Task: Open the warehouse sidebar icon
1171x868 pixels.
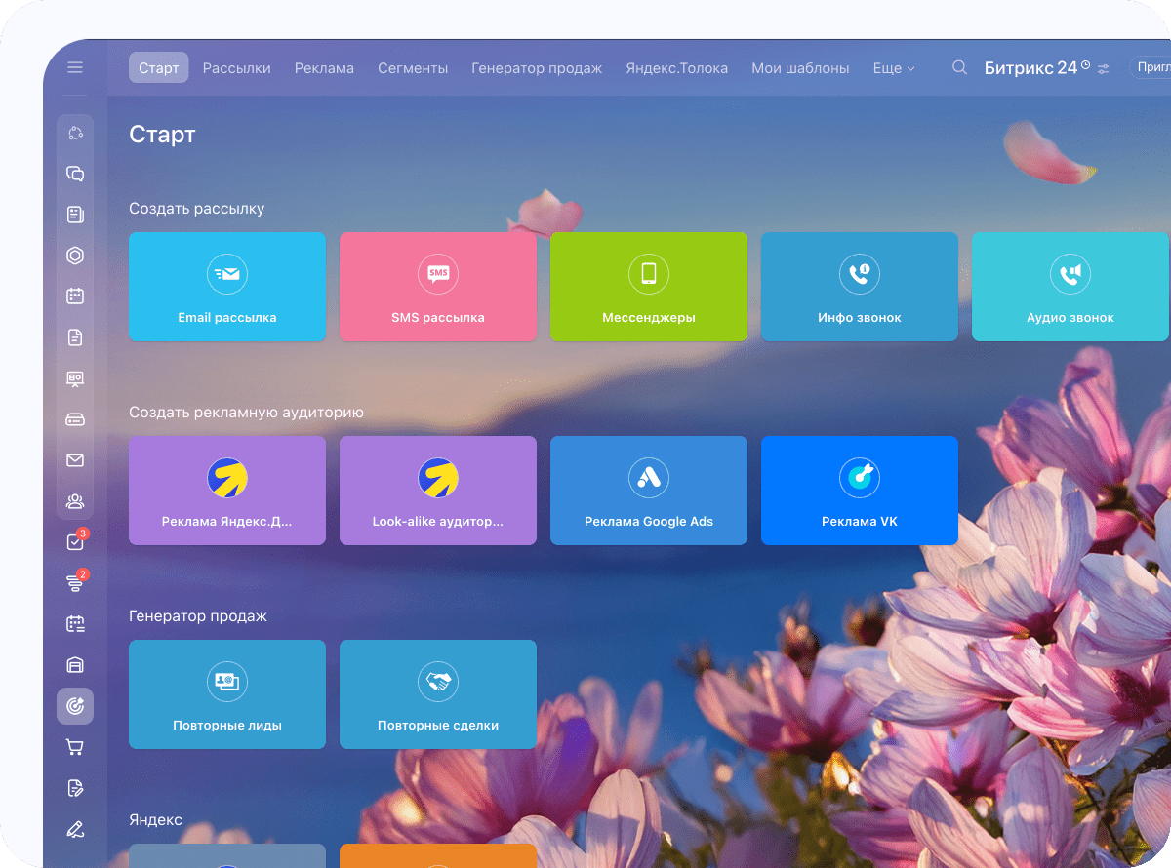Action: tap(75, 665)
